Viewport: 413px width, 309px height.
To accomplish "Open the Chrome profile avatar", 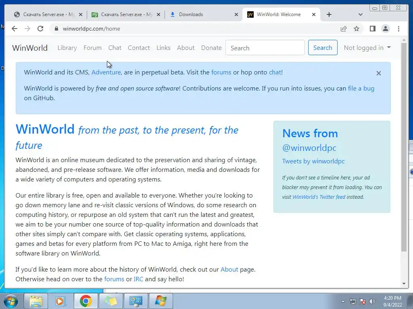I will click(x=385, y=29).
